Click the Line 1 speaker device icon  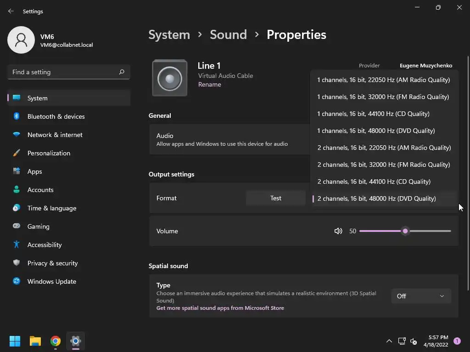tap(170, 78)
